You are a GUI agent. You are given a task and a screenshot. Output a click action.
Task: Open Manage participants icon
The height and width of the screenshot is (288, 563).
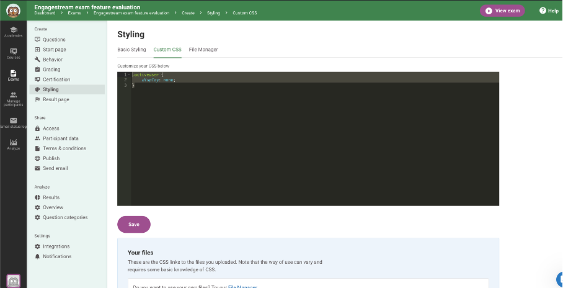13,98
